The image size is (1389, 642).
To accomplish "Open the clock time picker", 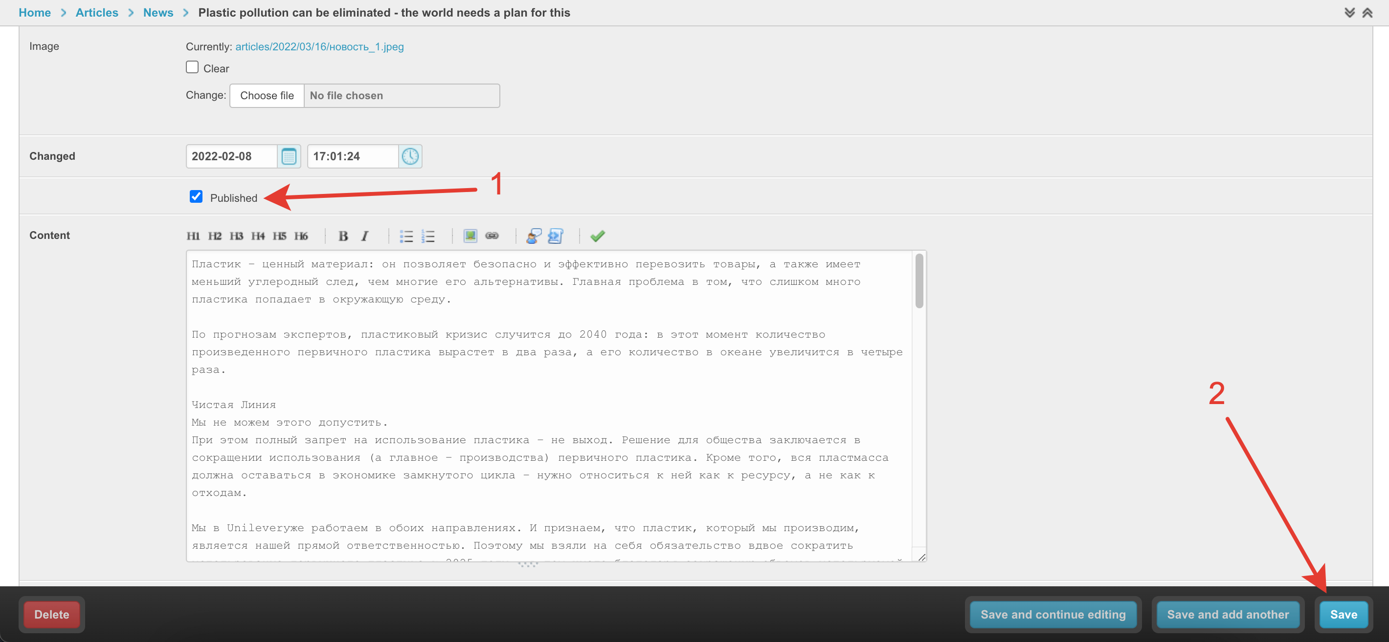I will [x=410, y=157].
